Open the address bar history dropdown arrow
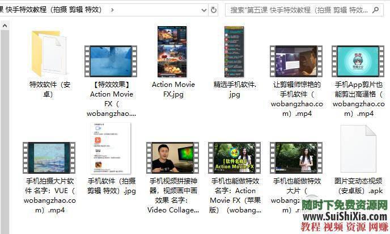The height and width of the screenshot is (234, 390). click(204, 10)
